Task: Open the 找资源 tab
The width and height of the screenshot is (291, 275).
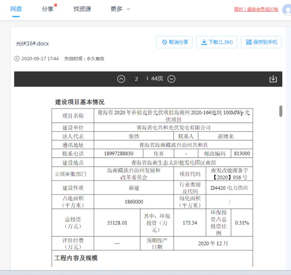Action: point(82,9)
